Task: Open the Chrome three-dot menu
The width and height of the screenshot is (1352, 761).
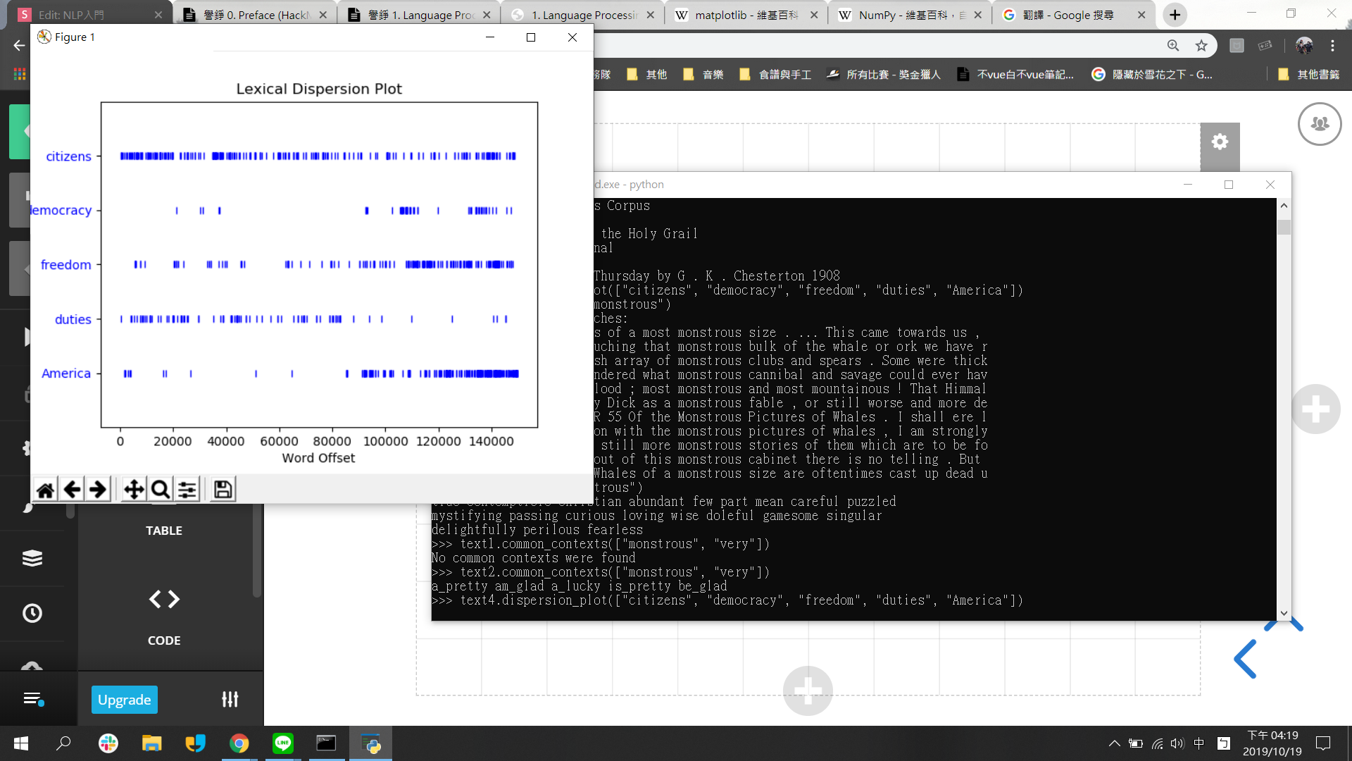Action: (x=1332, y=46)
